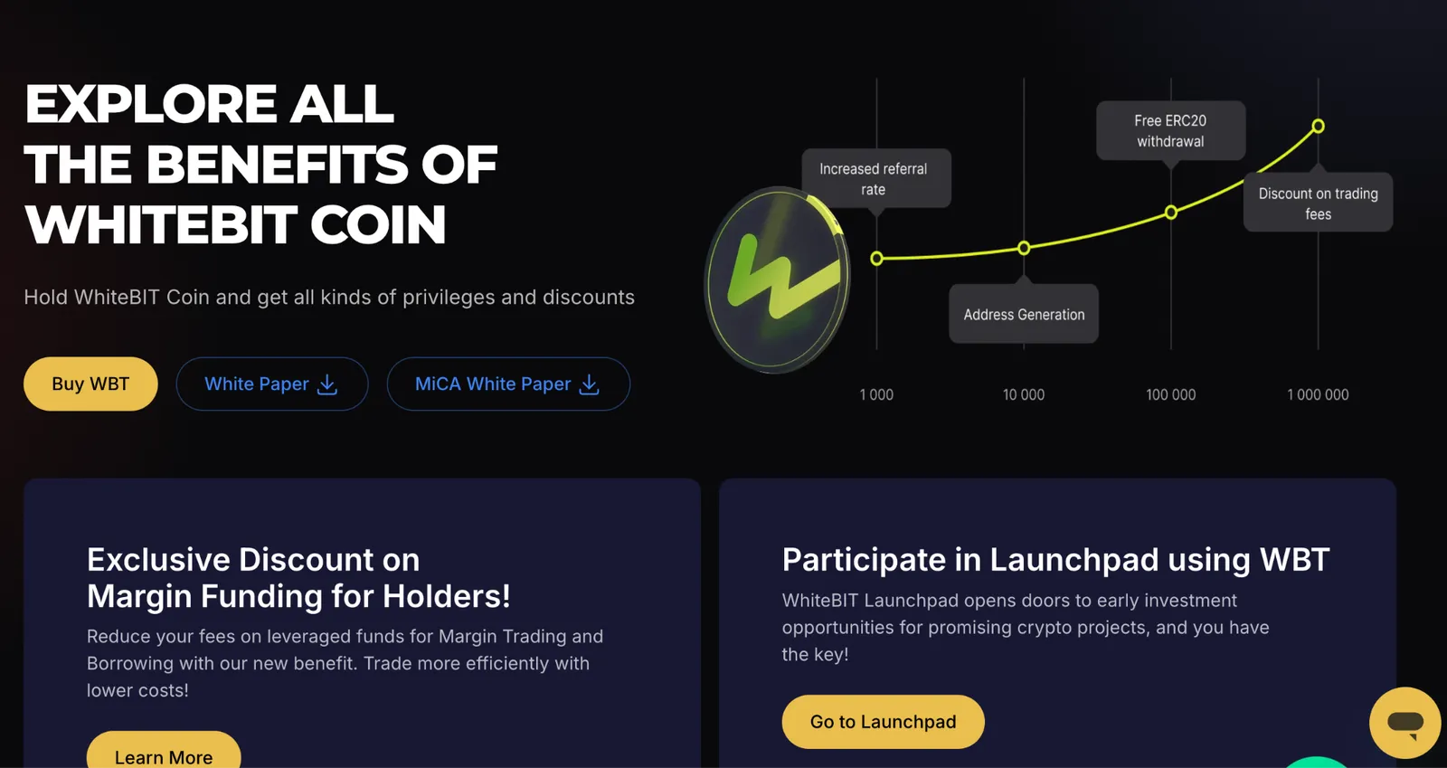Click the Exclusive Discount on Margin Funding heading
The image size is (1447, 768).
click(x=298, y=578)
